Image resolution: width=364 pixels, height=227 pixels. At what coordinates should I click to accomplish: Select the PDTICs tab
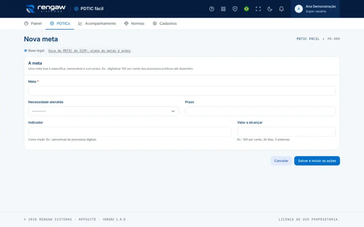pos(60,23)
